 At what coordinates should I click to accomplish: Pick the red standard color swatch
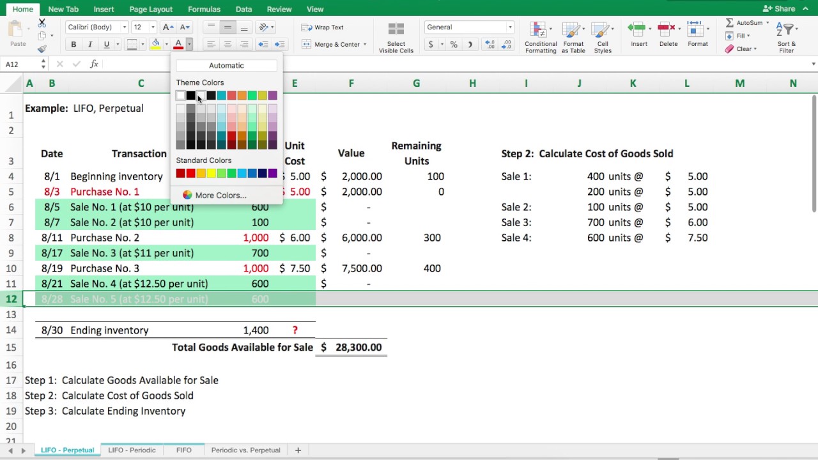click(190, 173)
